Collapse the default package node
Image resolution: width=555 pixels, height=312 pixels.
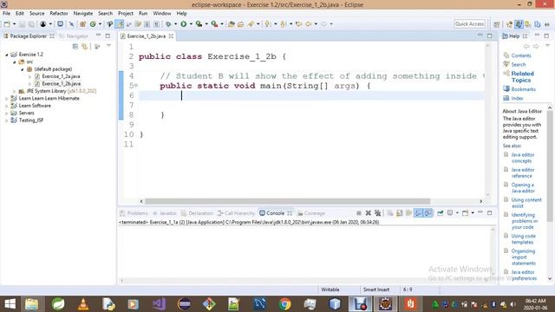tap(22, 69)
